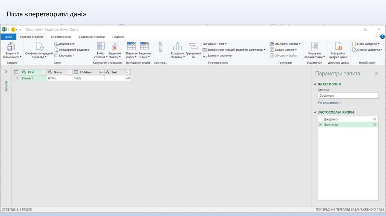Switch to the Подання tab
Image resolution: width=386 pixels, height=216 pixels.
tap(118, 37)
